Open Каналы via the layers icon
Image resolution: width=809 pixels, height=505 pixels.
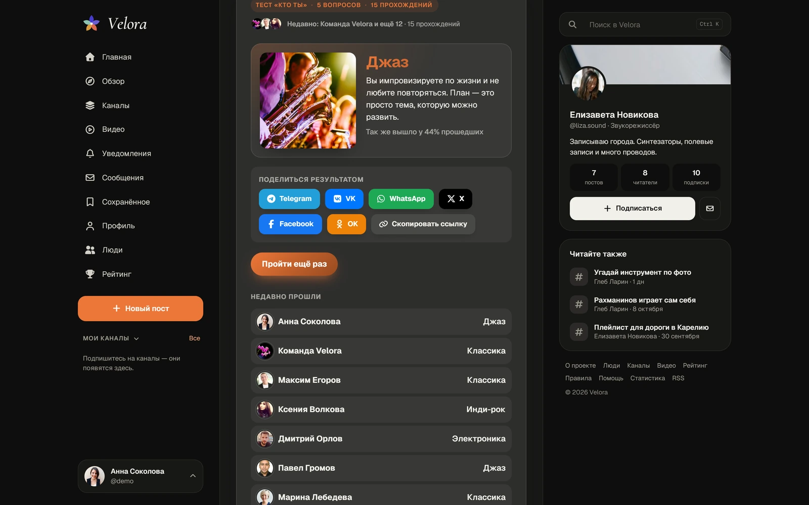coord(90,106)
